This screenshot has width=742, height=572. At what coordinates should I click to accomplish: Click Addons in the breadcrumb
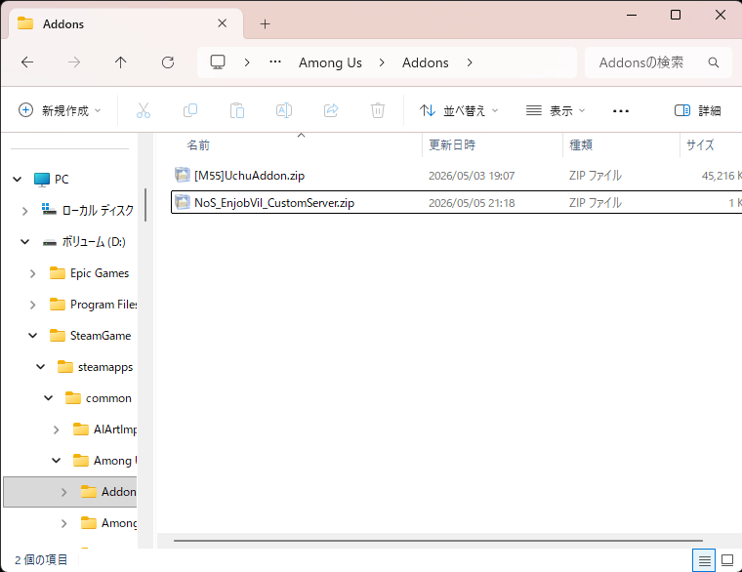point(426,62)
